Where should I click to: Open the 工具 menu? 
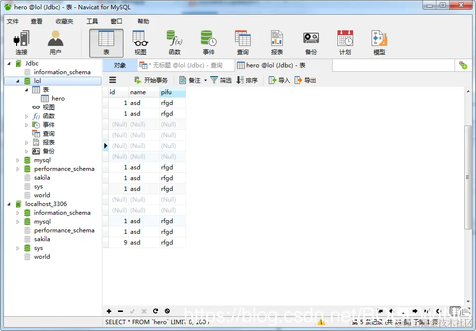[92, 21]
